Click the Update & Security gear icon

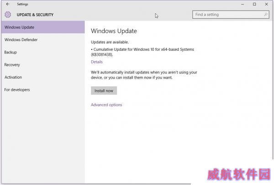pos(8,15)
